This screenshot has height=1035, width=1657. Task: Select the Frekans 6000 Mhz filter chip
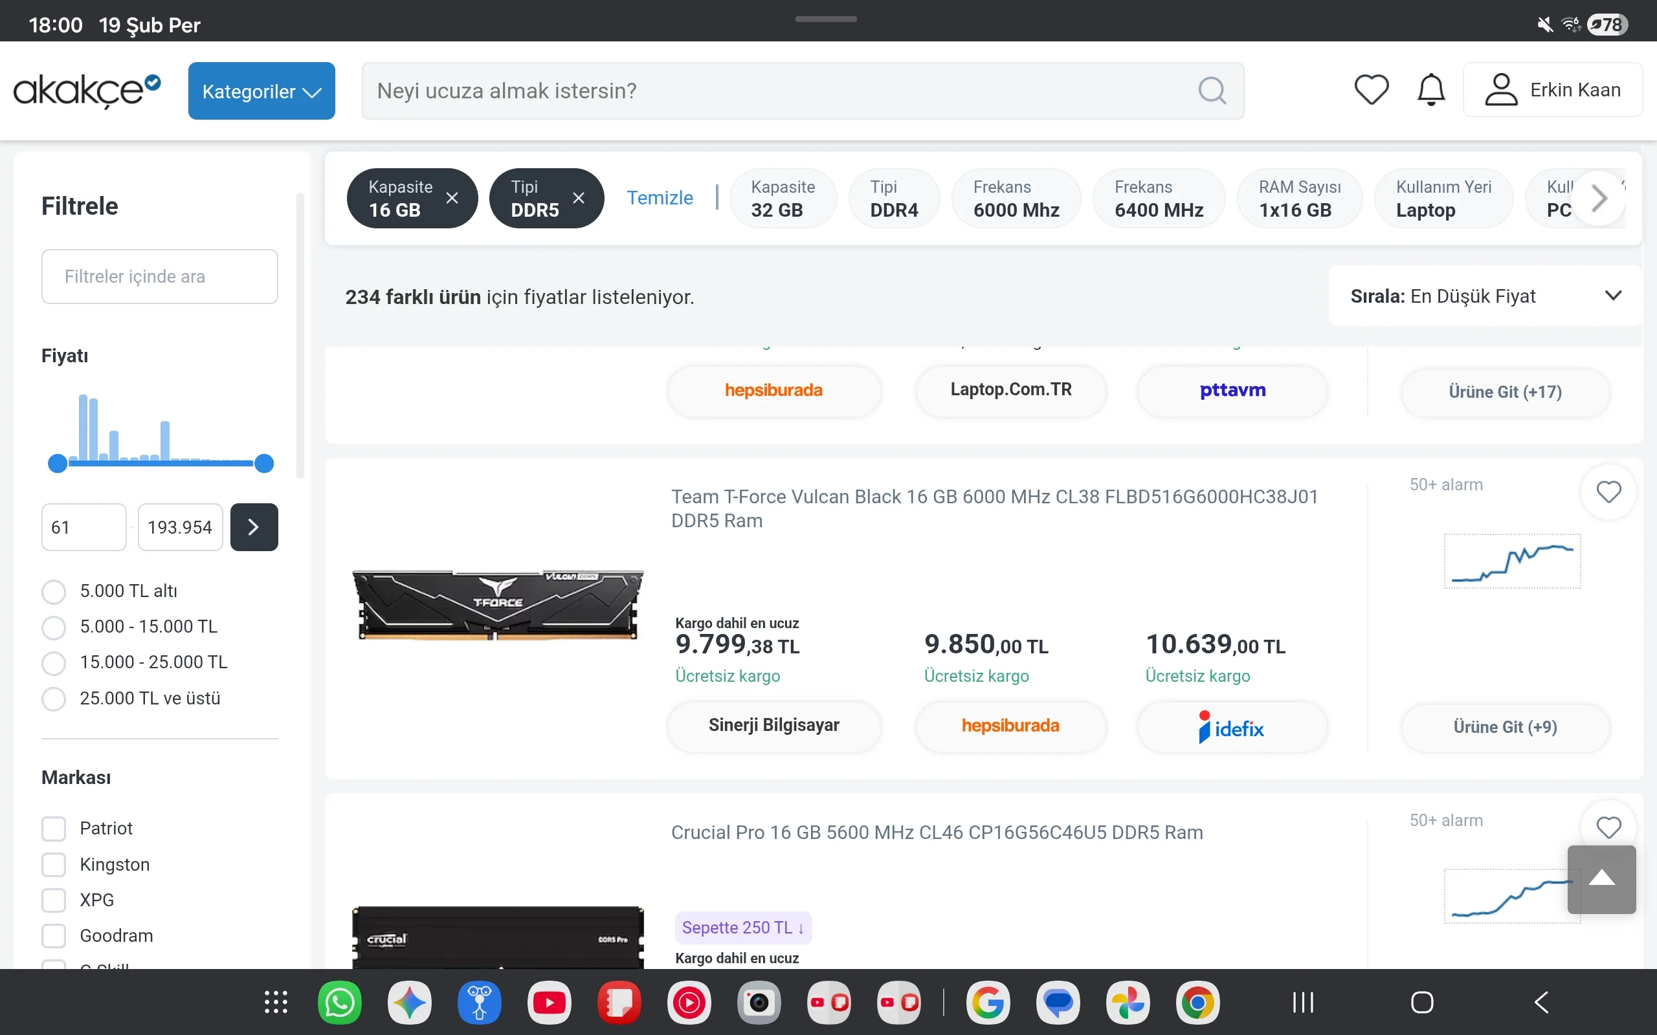click(1016, 199)
